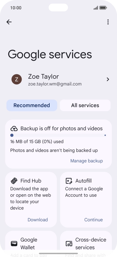Image resolution: width=117 pixels, height=257 pixels.
Task: Open the three-dot overflow menu
Action: (x=108, y=22)
